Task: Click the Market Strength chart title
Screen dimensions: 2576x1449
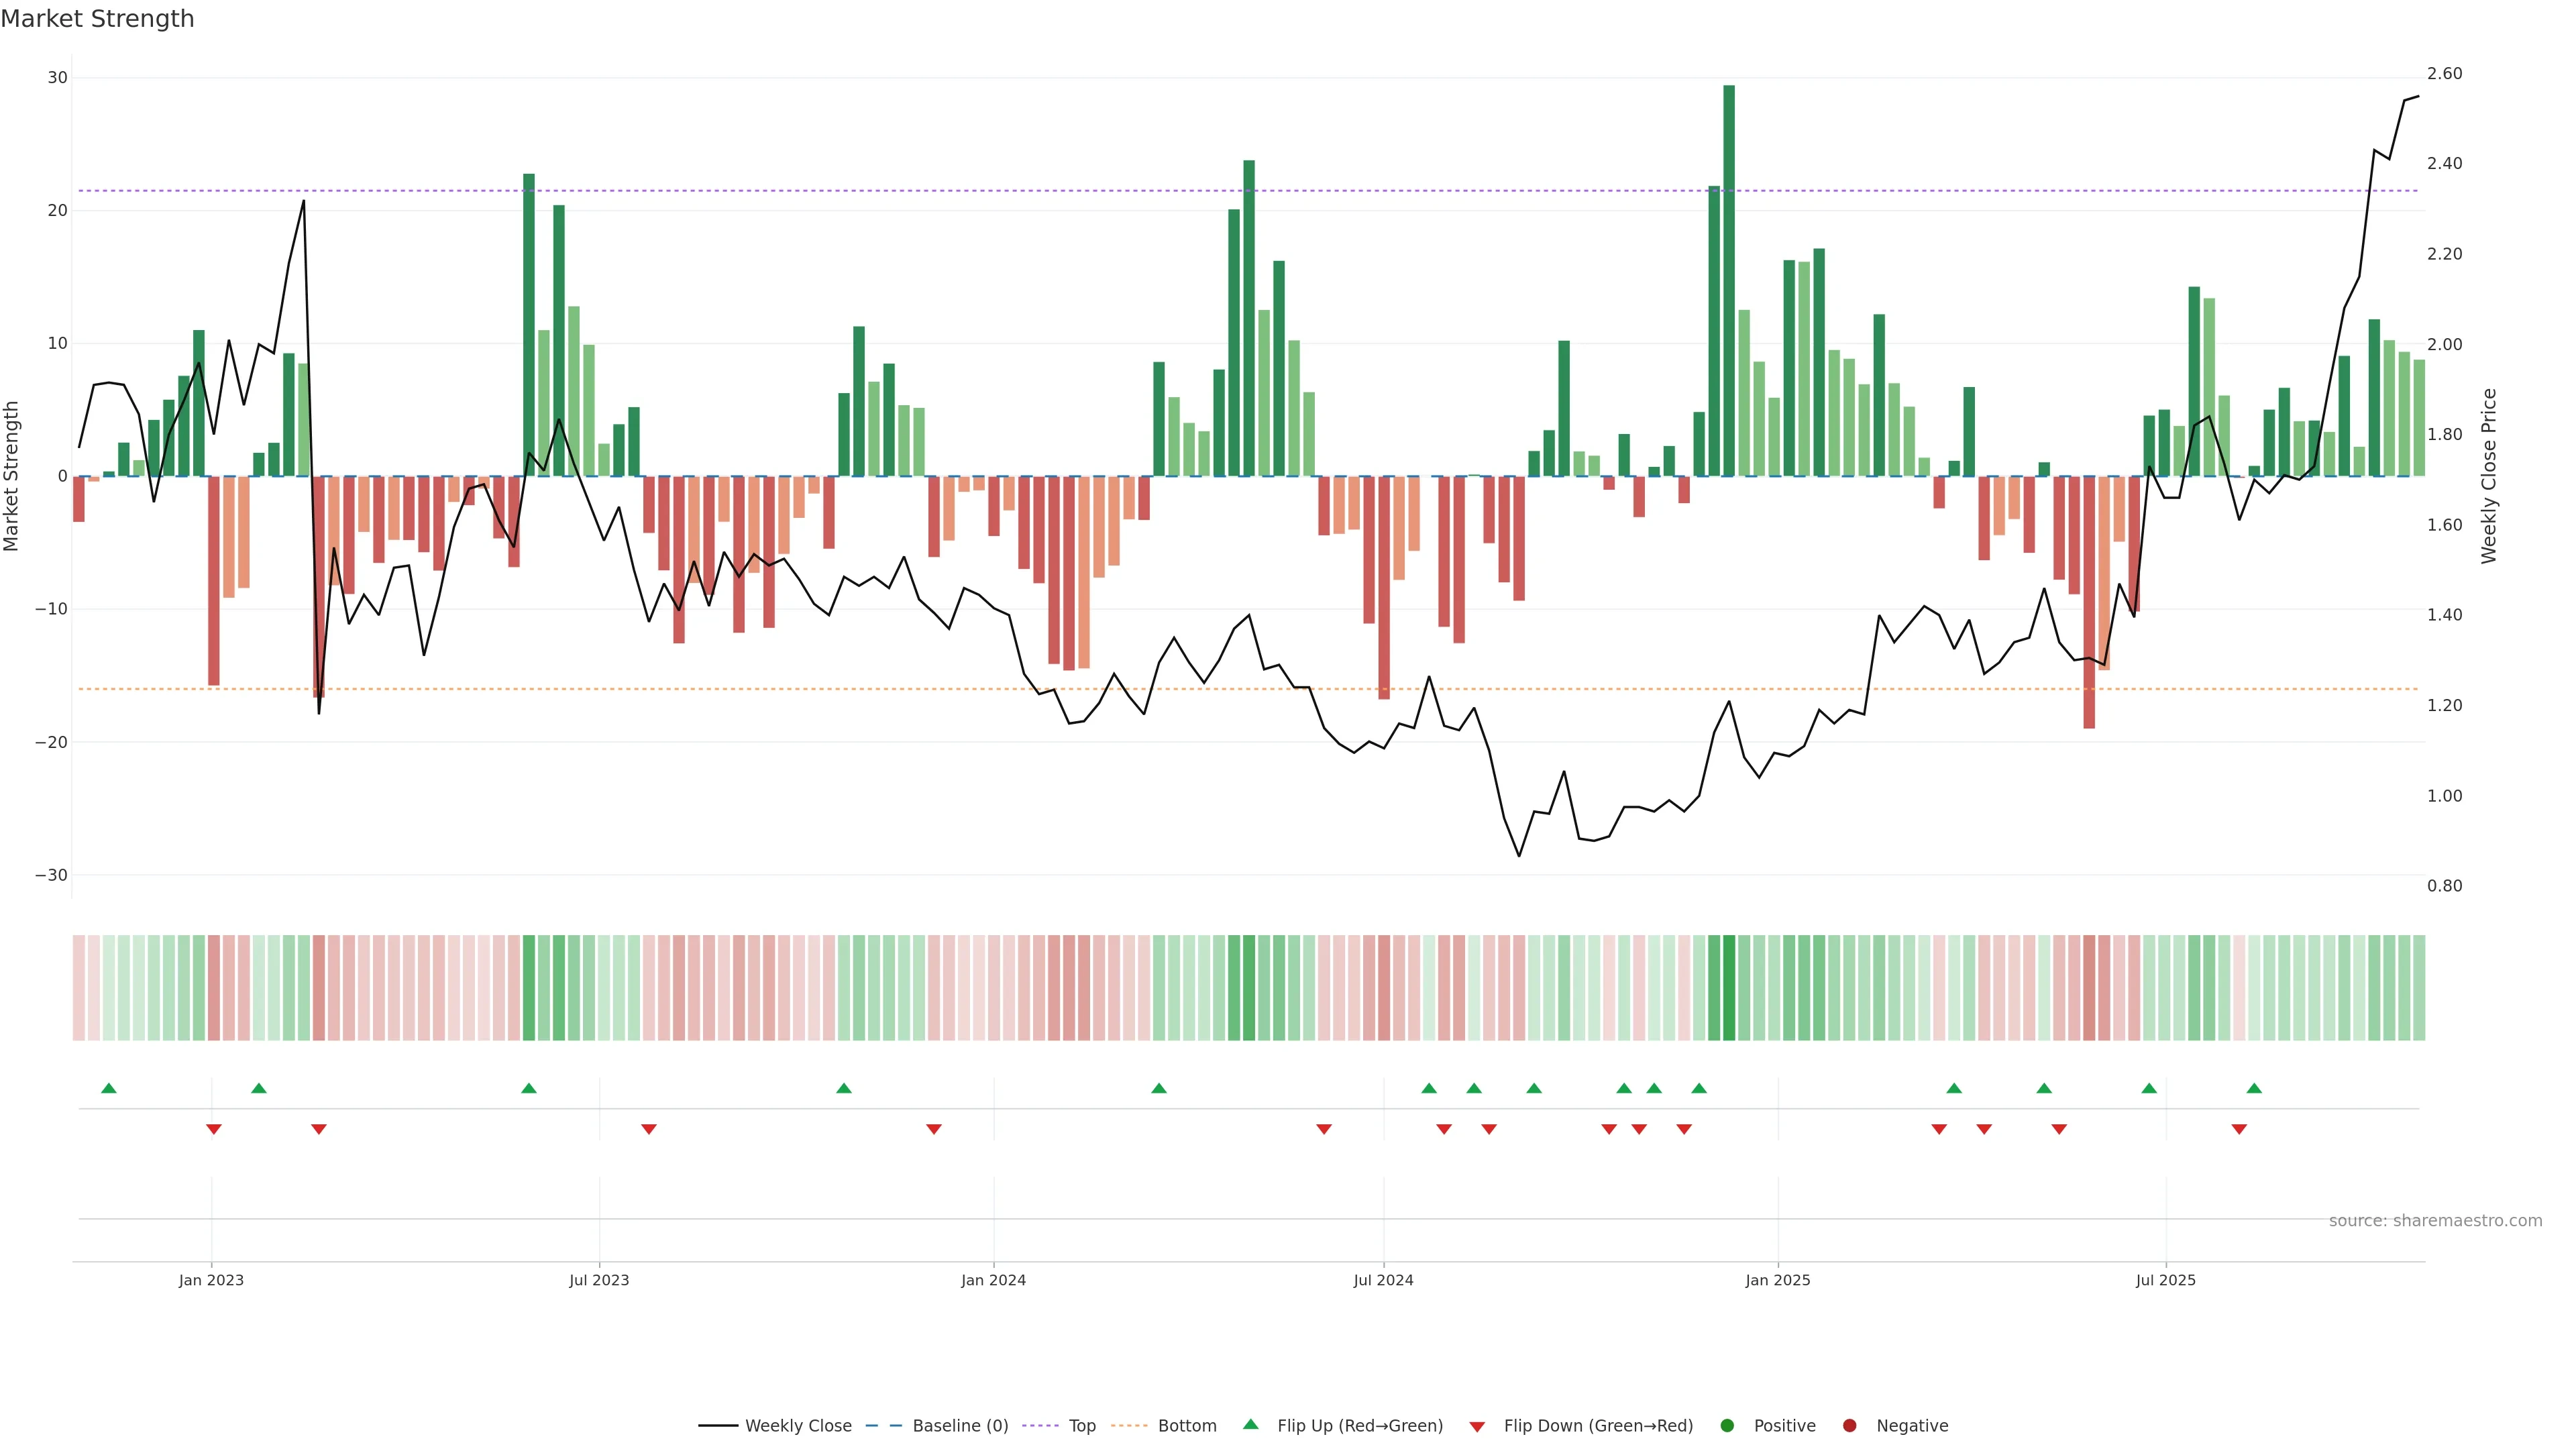Action: 97,19
